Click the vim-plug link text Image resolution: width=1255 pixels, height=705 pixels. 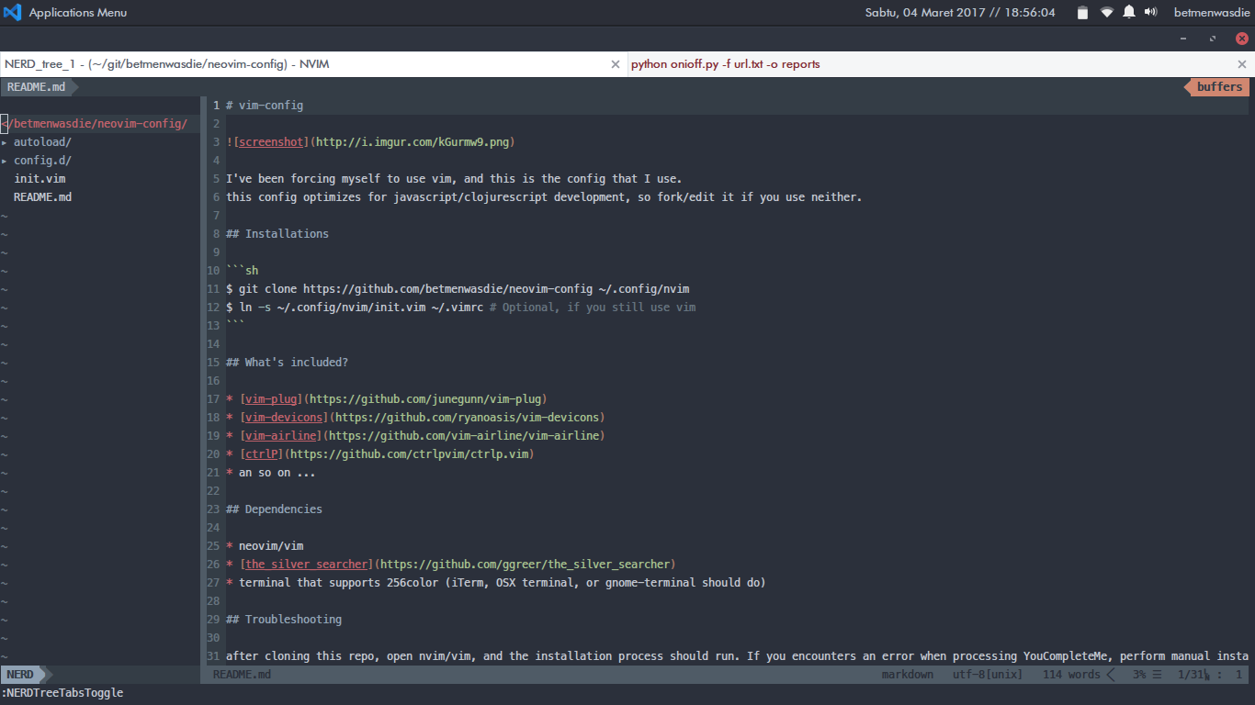pyautogui.click(x=271, y=399)
